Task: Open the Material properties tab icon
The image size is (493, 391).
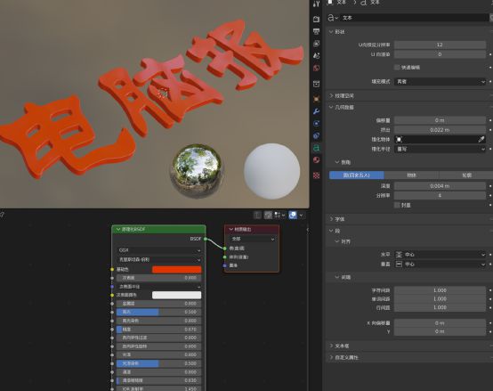Action: (316, 160)
